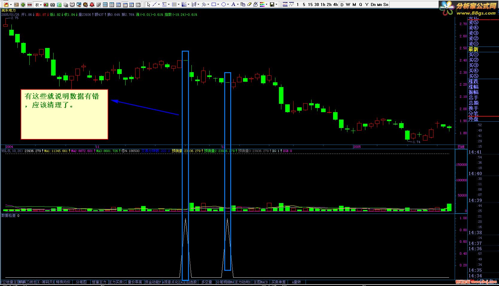Select the D daily period button

pos(342,5)
